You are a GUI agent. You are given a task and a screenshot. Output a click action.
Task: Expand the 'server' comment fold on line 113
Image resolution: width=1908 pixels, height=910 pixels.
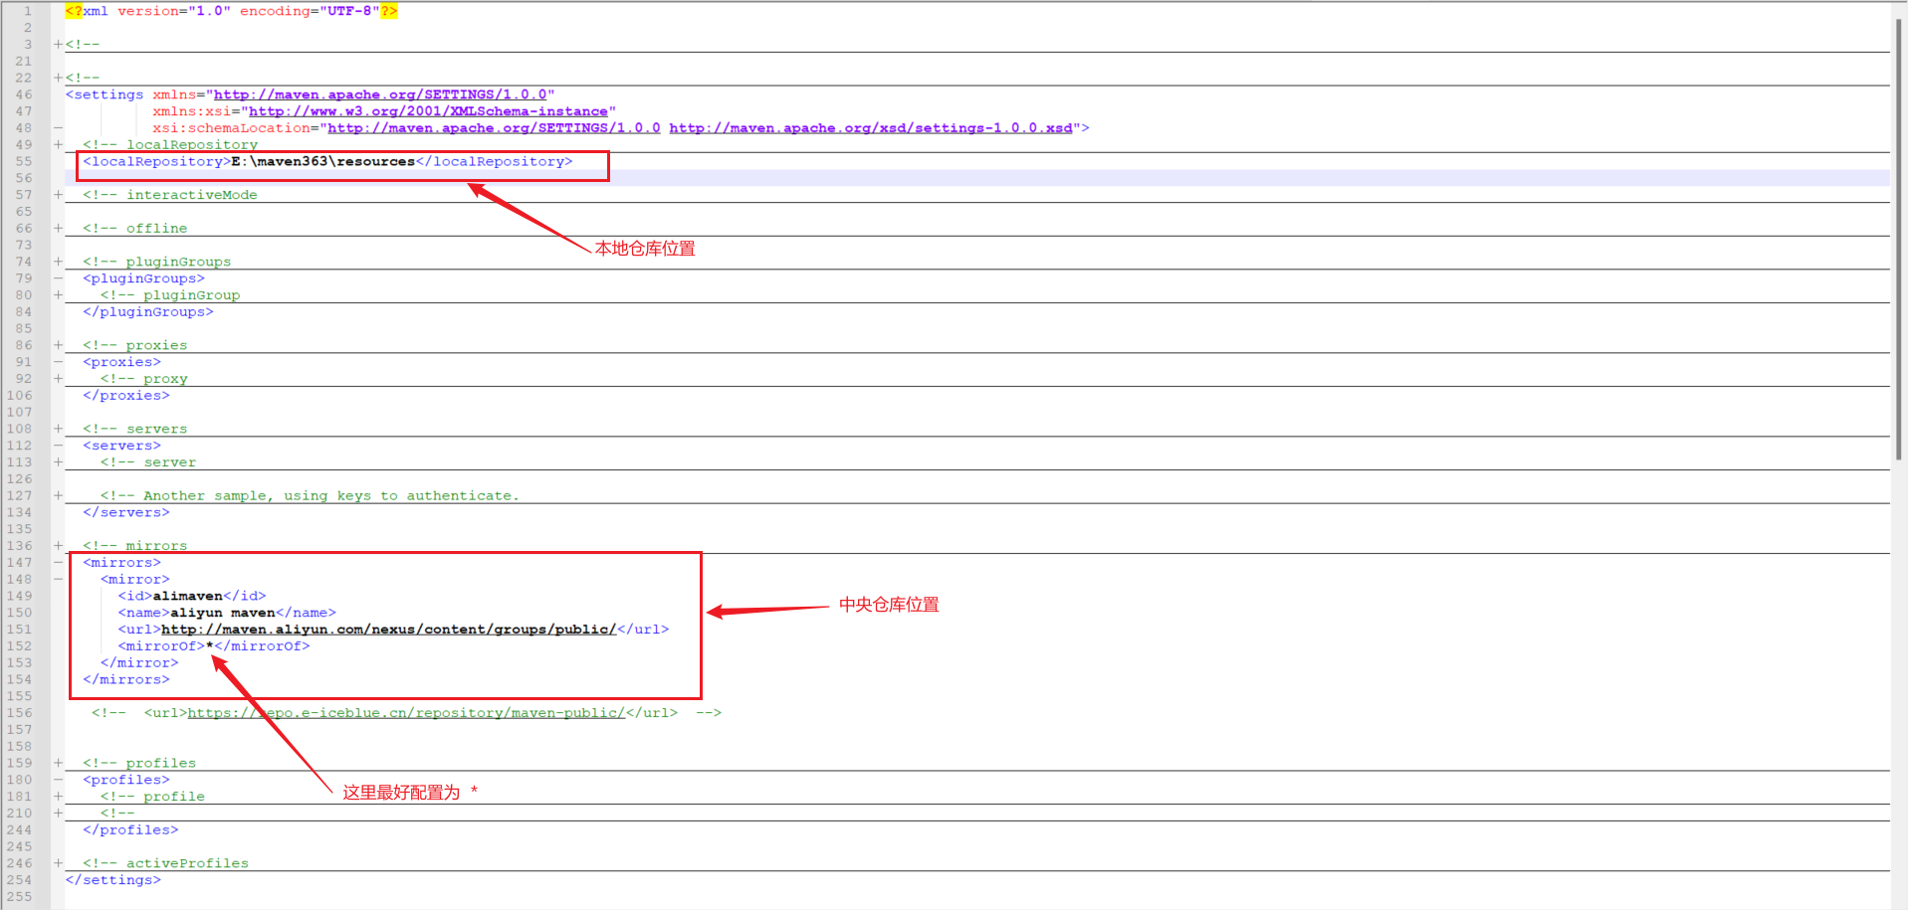pos(58,462)
